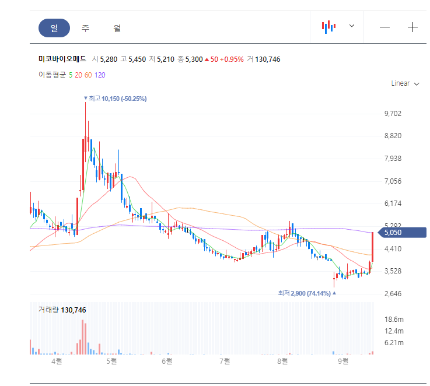Viewport: 430px width, 386px height.
Task: Click the 최저 2,900 low marker
Action: click(307, 293)
